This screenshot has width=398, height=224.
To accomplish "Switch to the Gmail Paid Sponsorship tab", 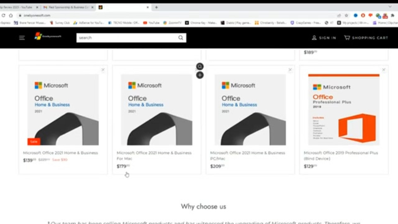I will click(68, 7).
